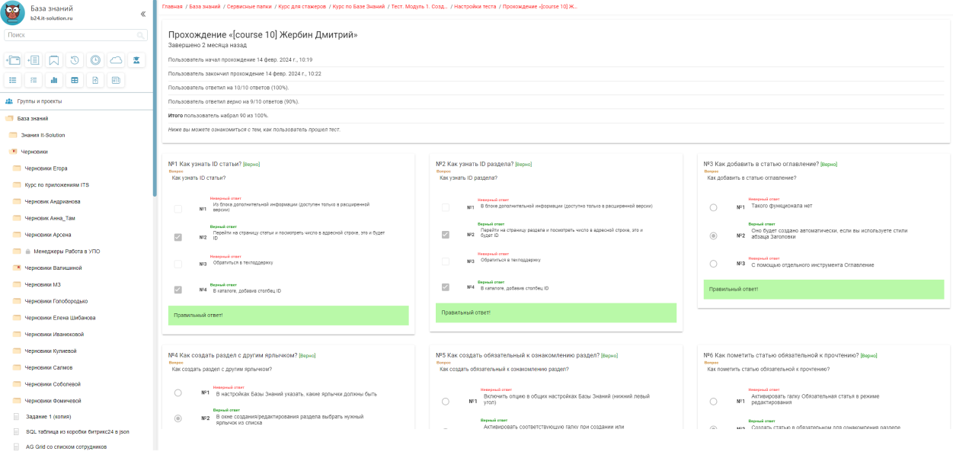
Task: Click the line Итого пользователь набрал 90 из 100%
Action: tap(218, 115)
